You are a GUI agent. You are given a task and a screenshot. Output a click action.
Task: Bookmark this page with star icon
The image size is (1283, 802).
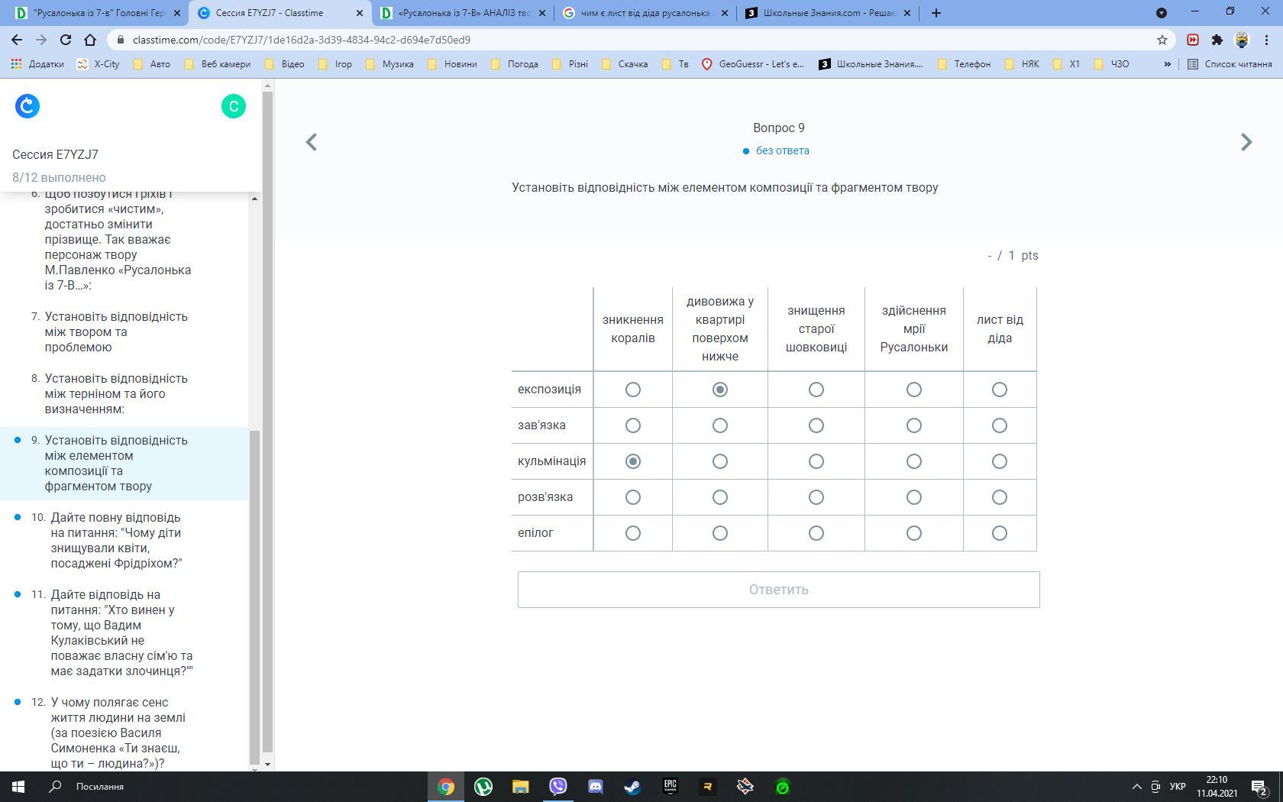coord(1162,40)
